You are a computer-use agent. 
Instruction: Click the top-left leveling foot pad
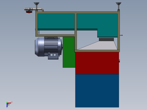click(x=36, y=3)
